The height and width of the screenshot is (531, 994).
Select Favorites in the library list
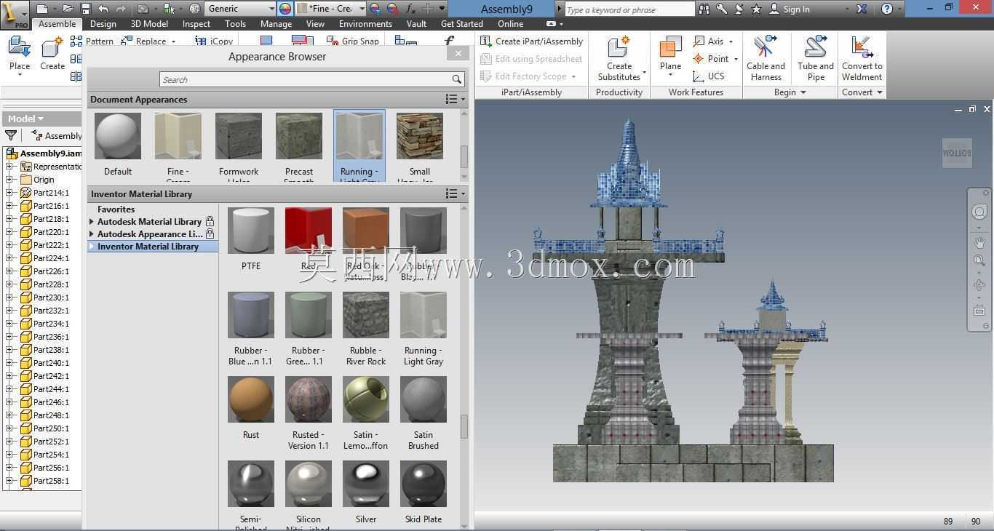point(116,209)
